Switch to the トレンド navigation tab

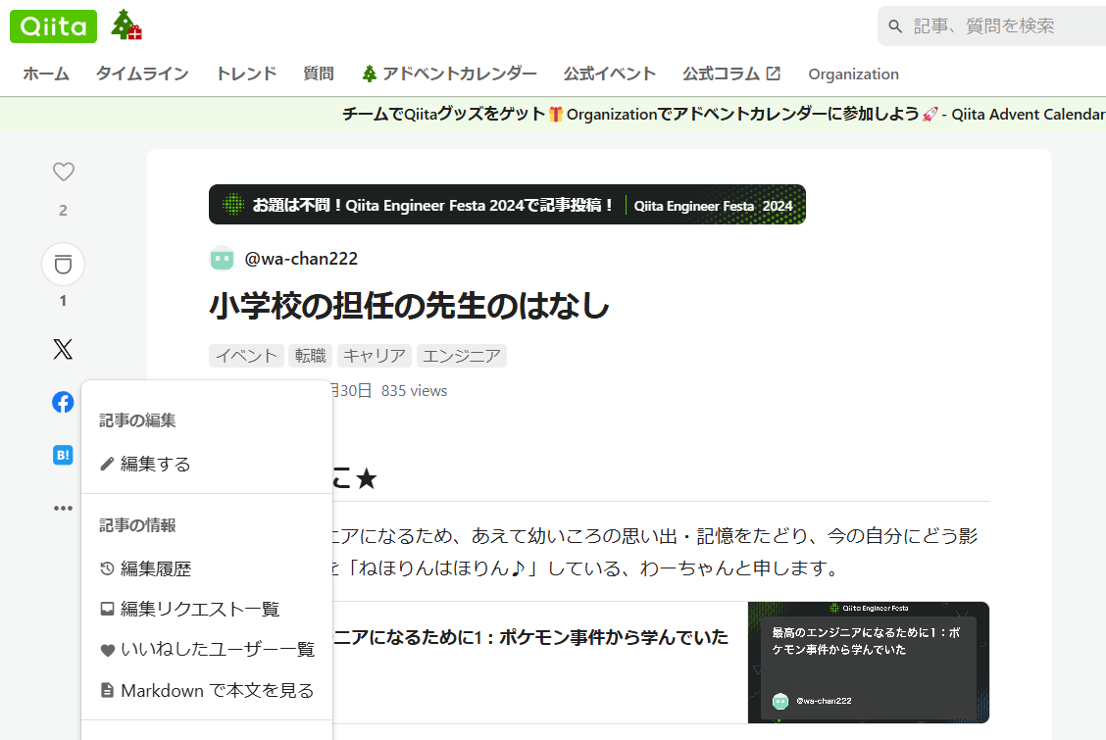(x=245, y=74)
